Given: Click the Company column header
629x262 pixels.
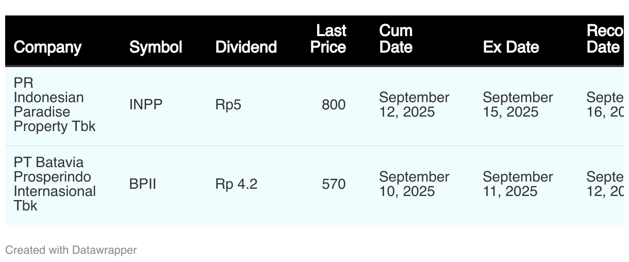Looking at the screenshot, I should (x=47, y=47).
